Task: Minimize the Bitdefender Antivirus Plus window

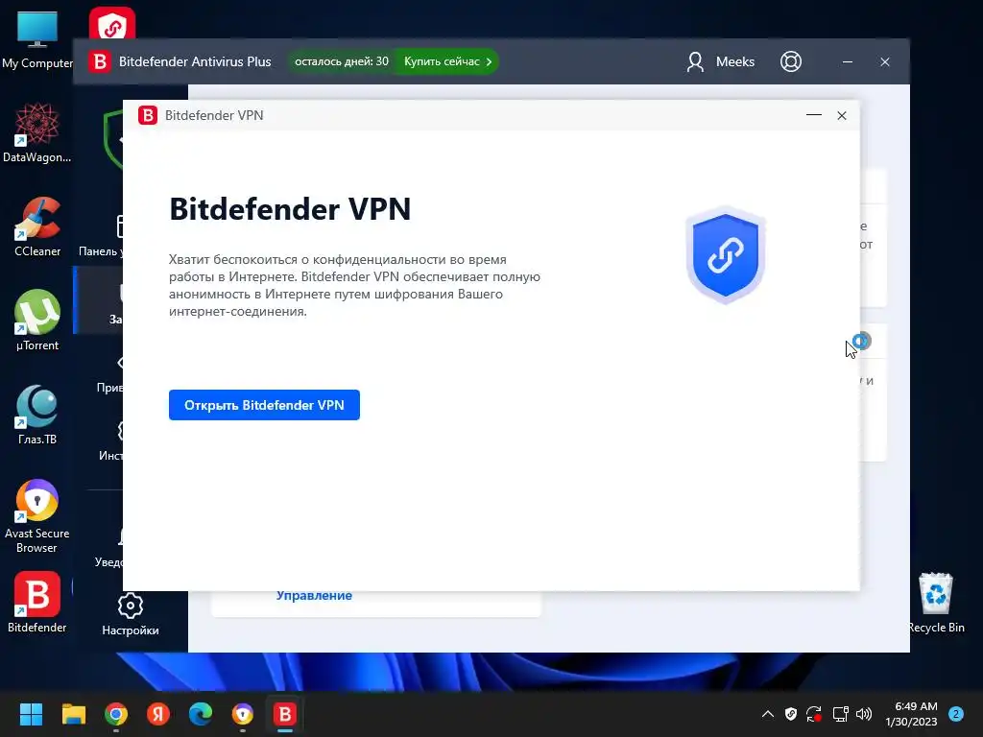Action: [x=847, y=61]
